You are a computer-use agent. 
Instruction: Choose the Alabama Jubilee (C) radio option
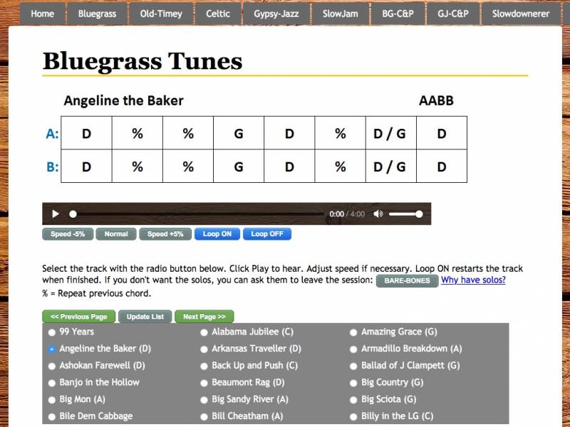point(204,332)
